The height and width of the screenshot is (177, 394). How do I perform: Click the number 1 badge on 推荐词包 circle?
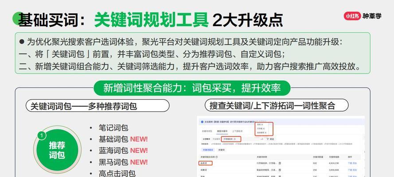point(42,136)
